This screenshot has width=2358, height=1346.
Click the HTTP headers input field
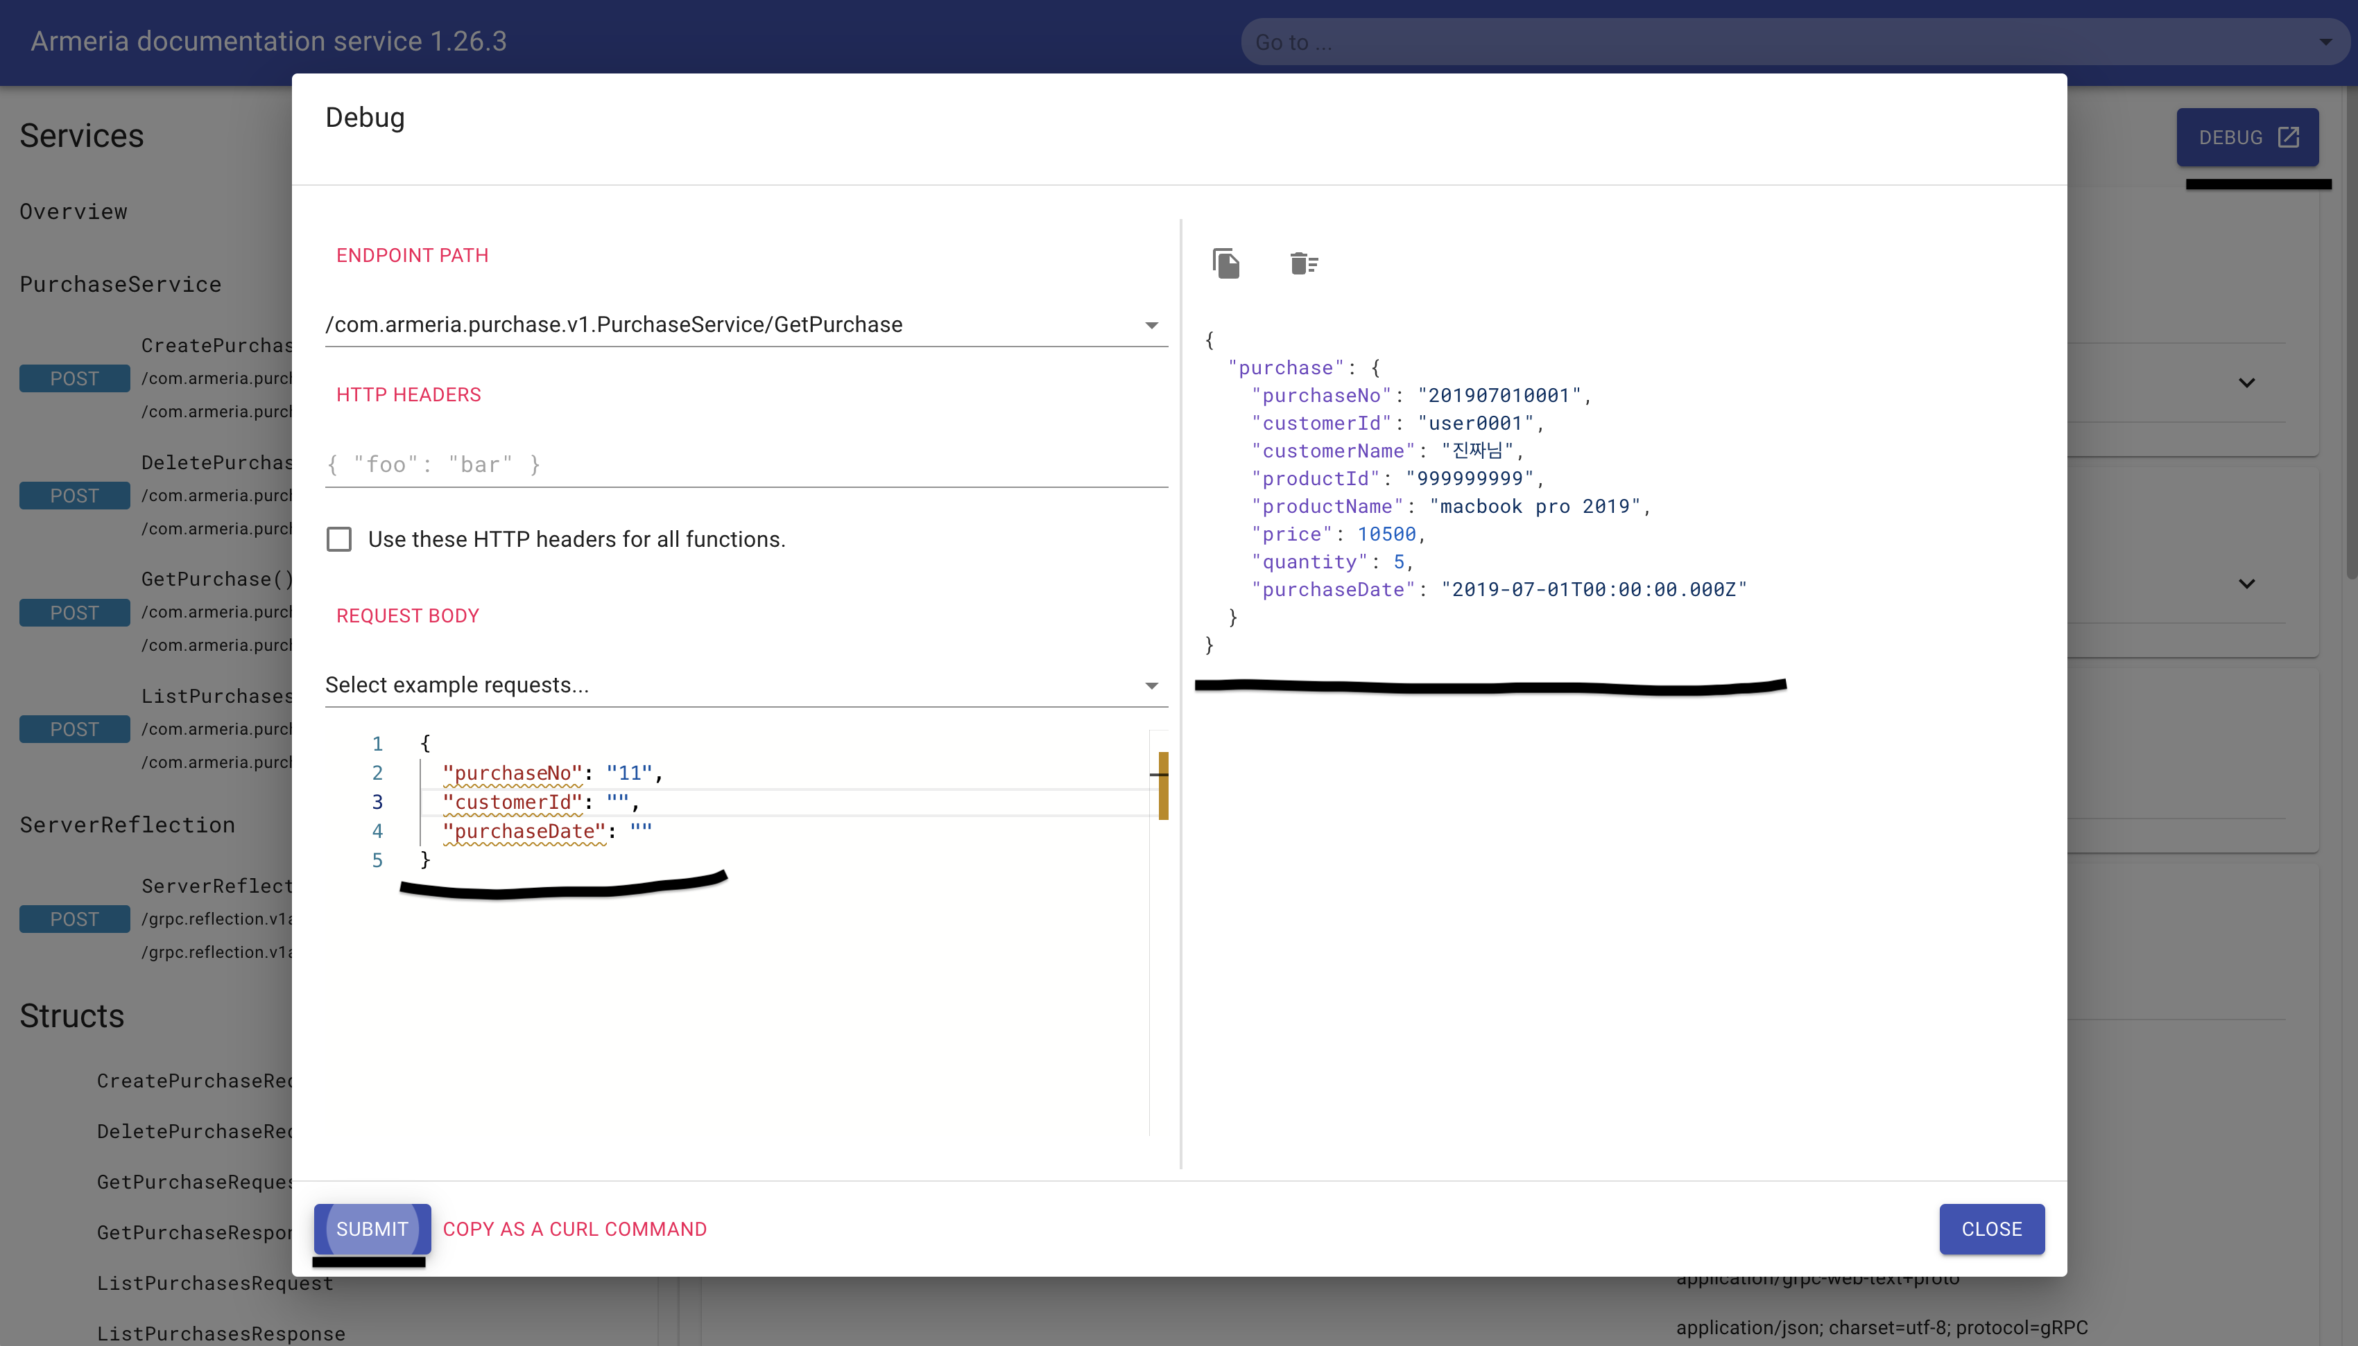[746, 464]
